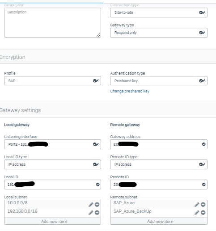Viewport: 216px width, 231px height.
Task: Expand the Local ID type dropdown
Action: (52, 164)
